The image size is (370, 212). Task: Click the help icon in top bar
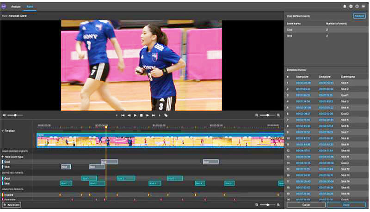[357, 6]
